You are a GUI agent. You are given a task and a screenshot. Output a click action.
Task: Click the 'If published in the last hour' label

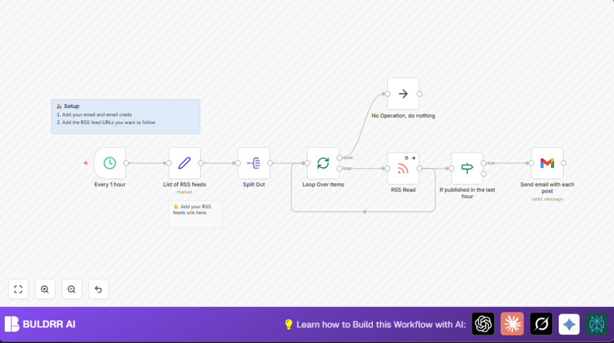pos(467,193)
